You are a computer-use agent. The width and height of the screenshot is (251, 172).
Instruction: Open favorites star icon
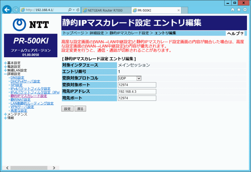(x=239, y=10)
